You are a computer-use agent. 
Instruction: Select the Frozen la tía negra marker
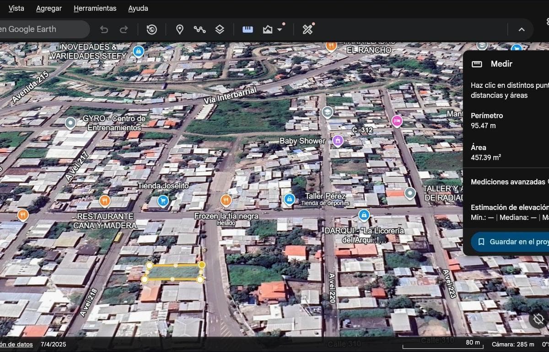coord(226,200)
